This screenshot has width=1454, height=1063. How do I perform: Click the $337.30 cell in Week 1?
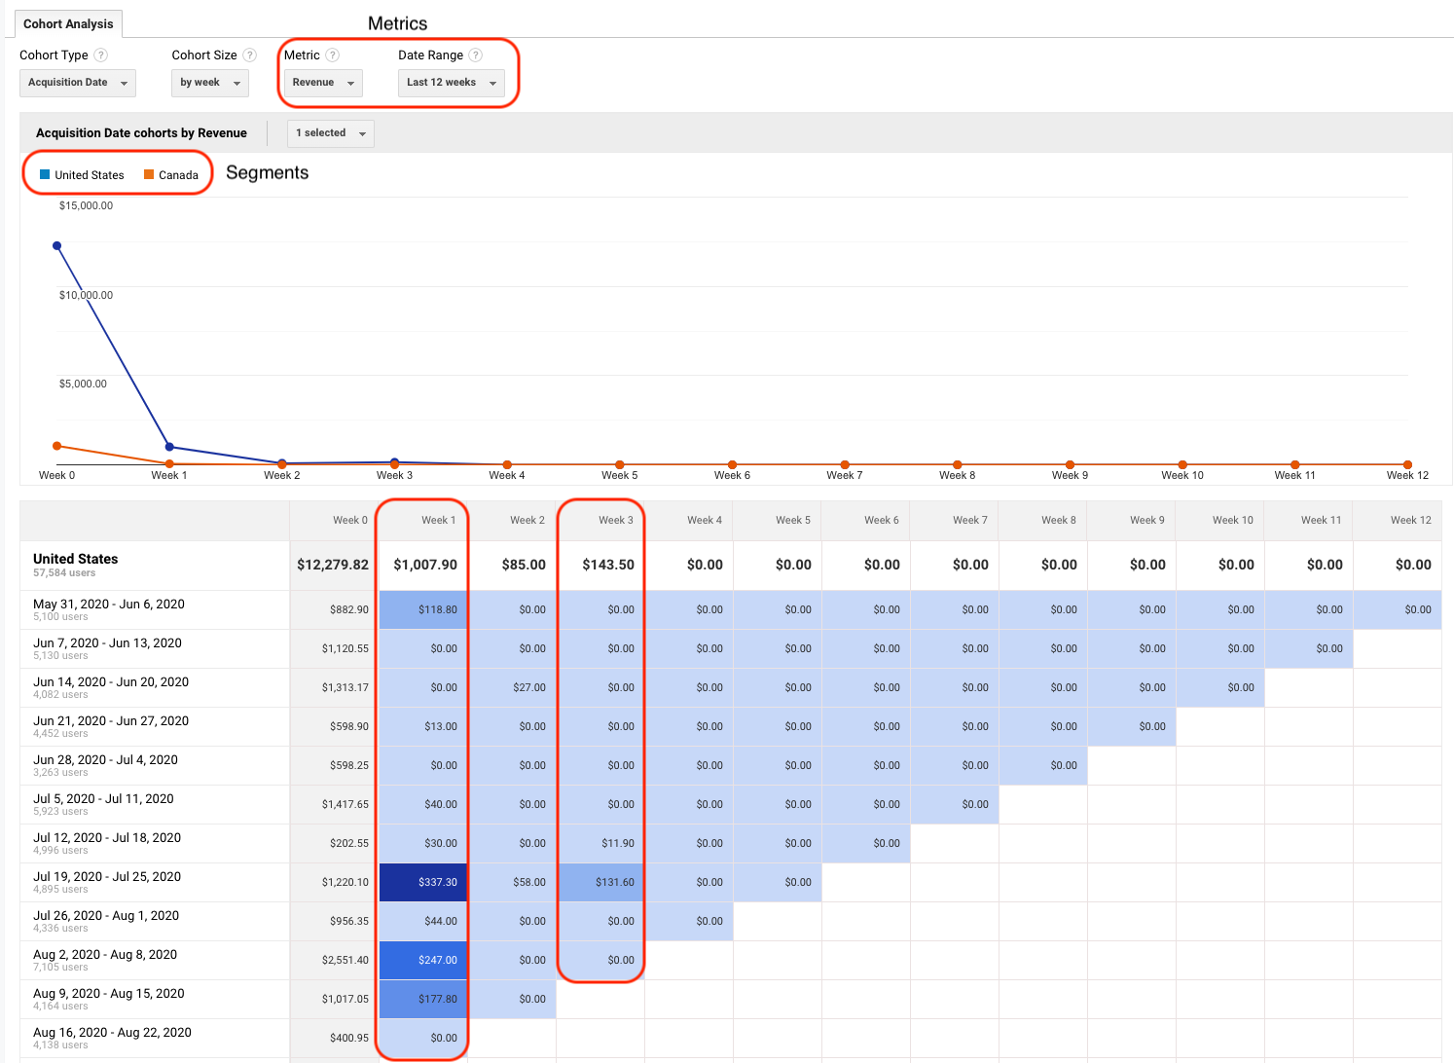423,882
